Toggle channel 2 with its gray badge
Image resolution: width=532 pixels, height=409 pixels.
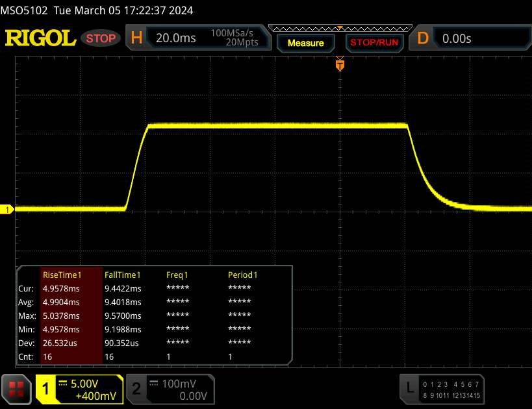[x=136, y=389]
